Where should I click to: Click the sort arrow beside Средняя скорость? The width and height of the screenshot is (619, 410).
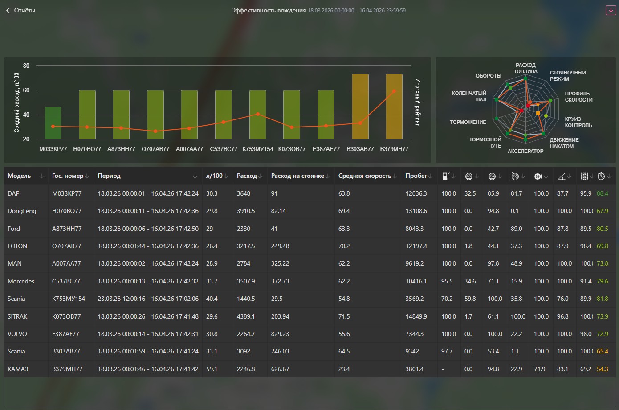pyautogui.click(x=395, y=176)
